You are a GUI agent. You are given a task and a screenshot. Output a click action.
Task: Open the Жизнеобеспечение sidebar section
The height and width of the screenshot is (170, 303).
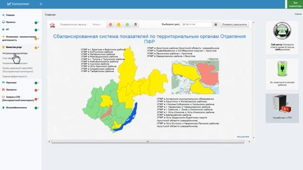16,108
